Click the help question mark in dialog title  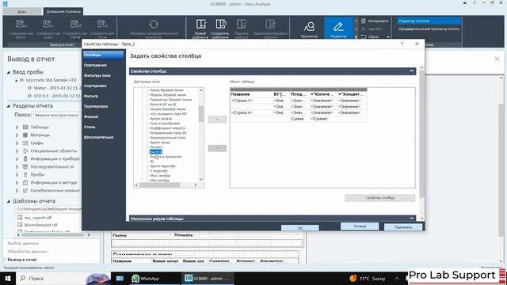(x=402, y=44)
